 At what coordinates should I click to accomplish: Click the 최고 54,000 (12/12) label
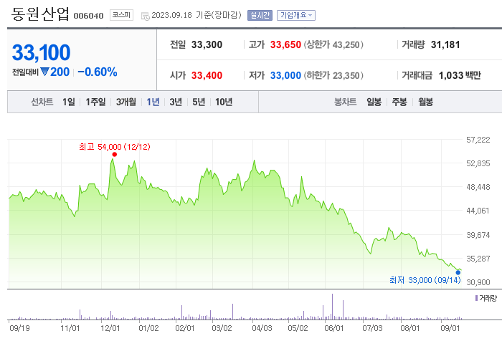[x=115, y=147]
